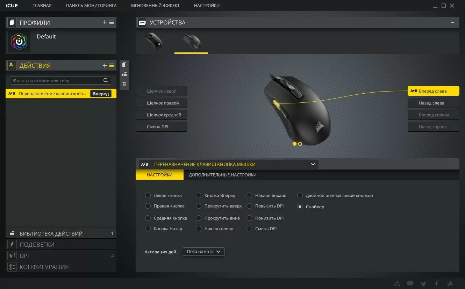Click the Вперед слева button
Screen dimensions: 465x289
tap(433, 91)
